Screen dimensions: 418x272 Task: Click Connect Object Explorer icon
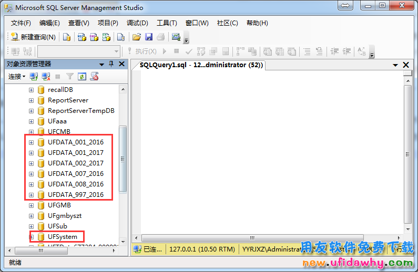34,77
